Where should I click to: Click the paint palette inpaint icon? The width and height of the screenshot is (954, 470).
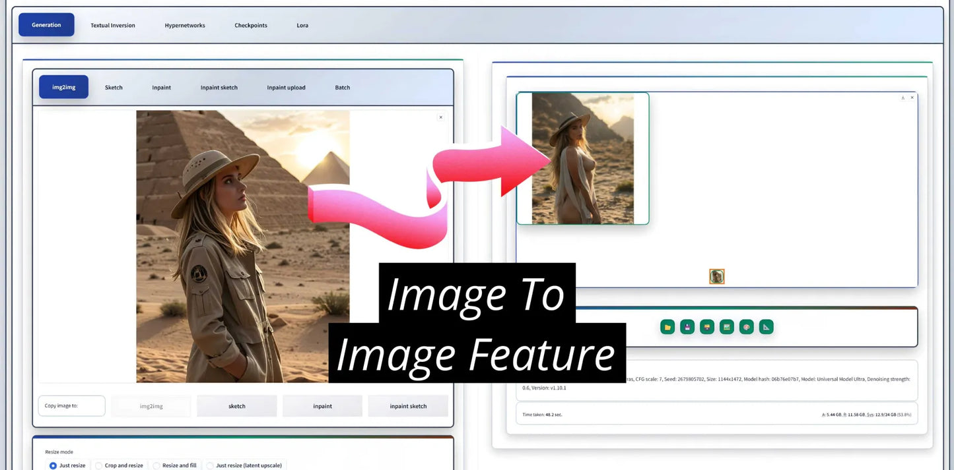(x=747, y=327)
